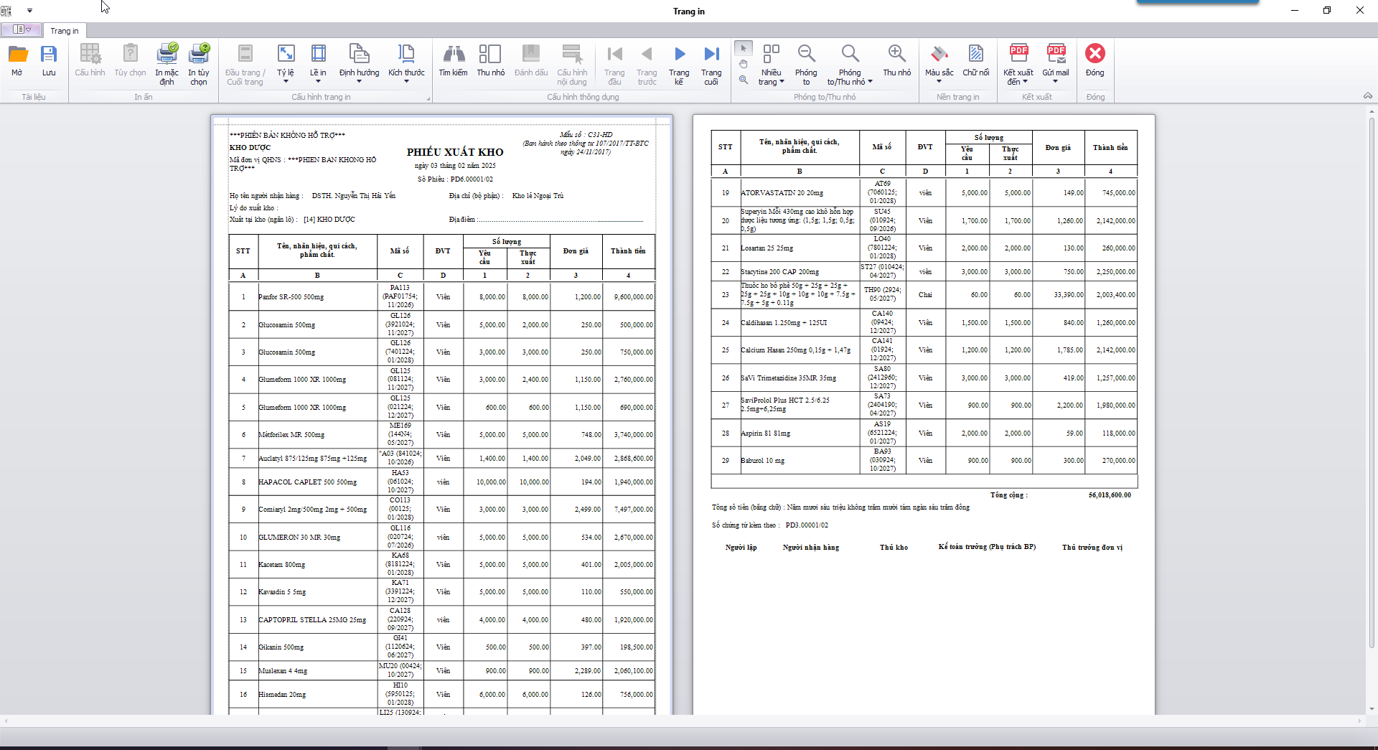
Task: Open the Cấu hình print settings
Action: (x=90, y=60)
